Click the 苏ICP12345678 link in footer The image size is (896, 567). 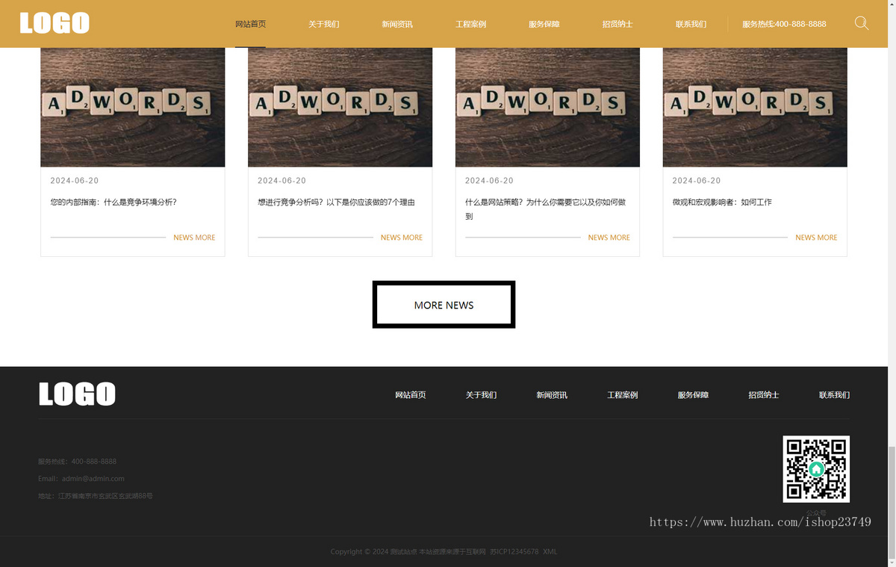pyautogui.click(x=514, y=551)
